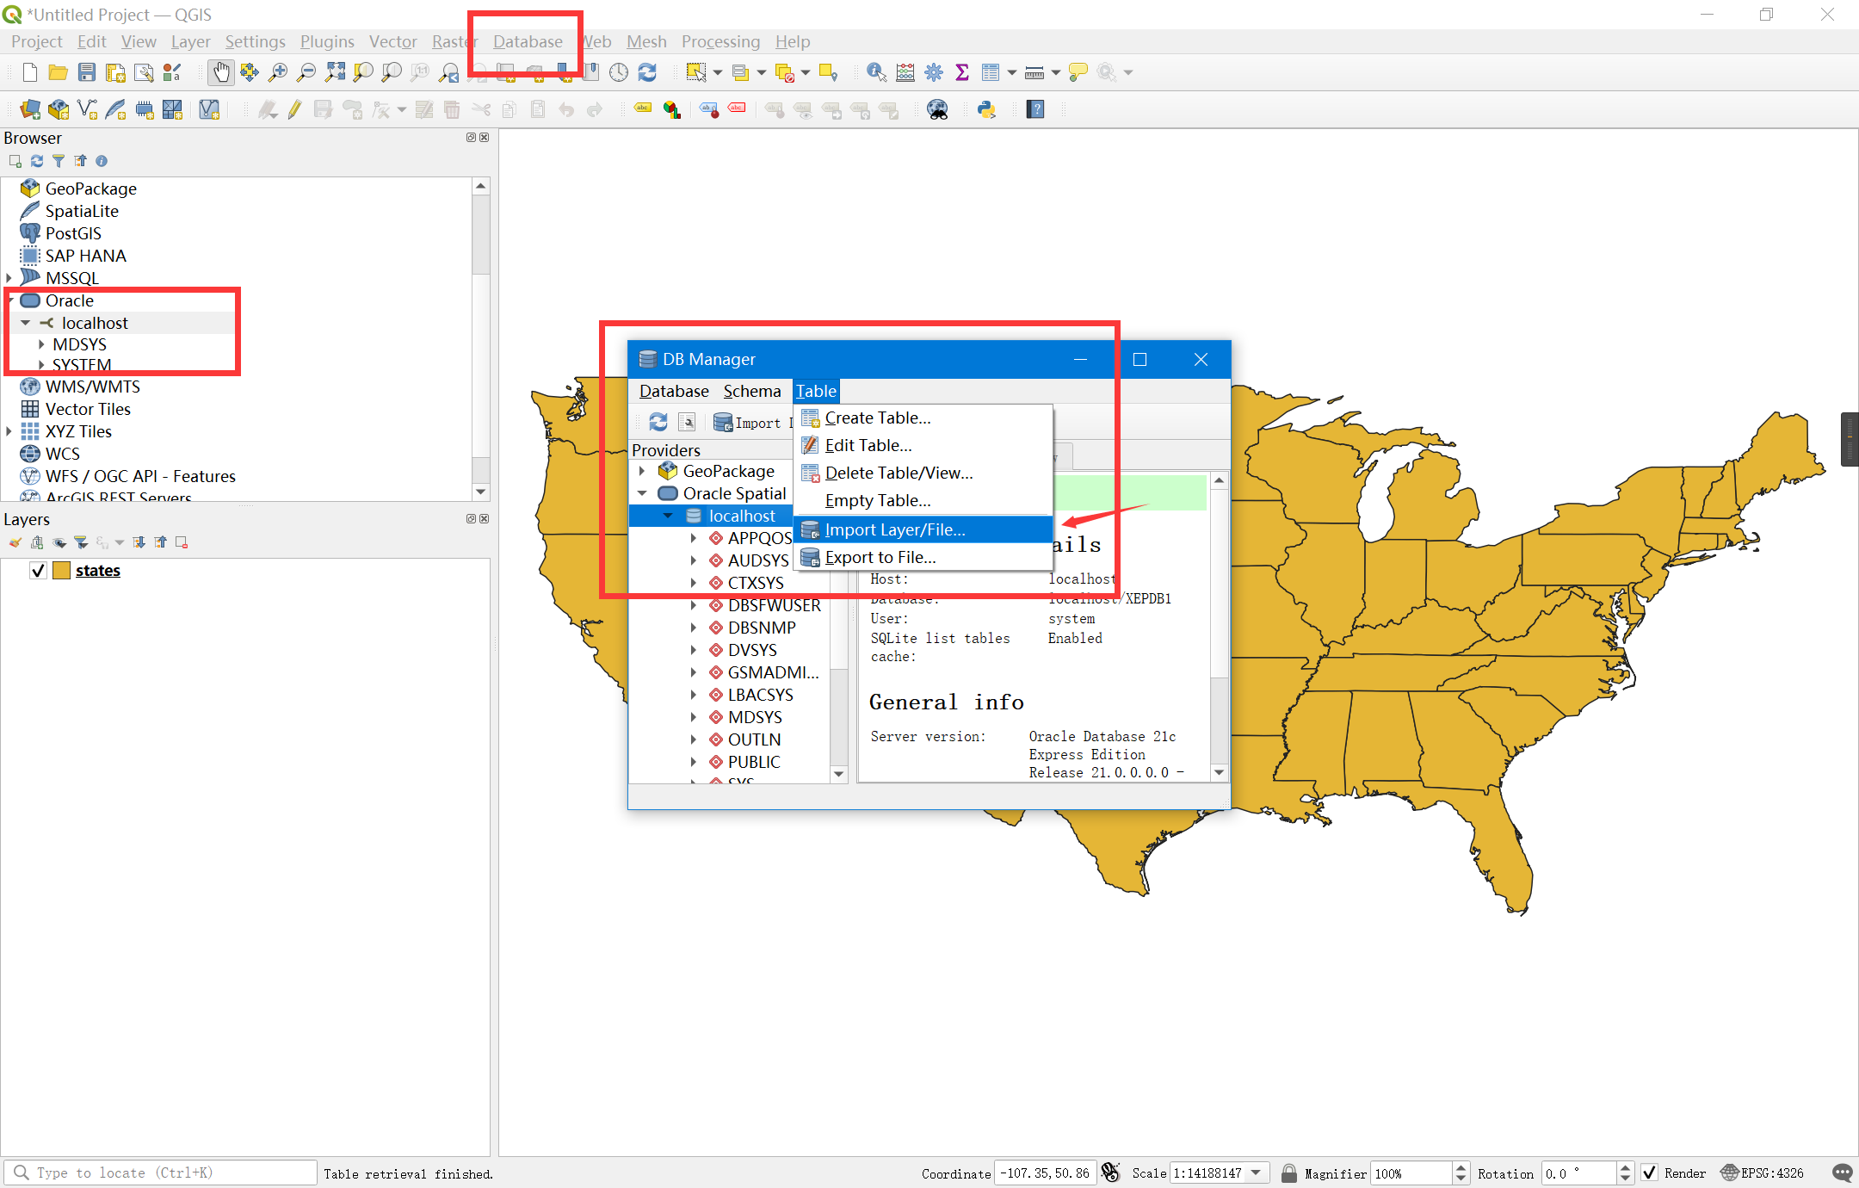Click the Remove Layer icon in Layers panel
The height and width of the screenshot is (1188, 1859).
182,542
